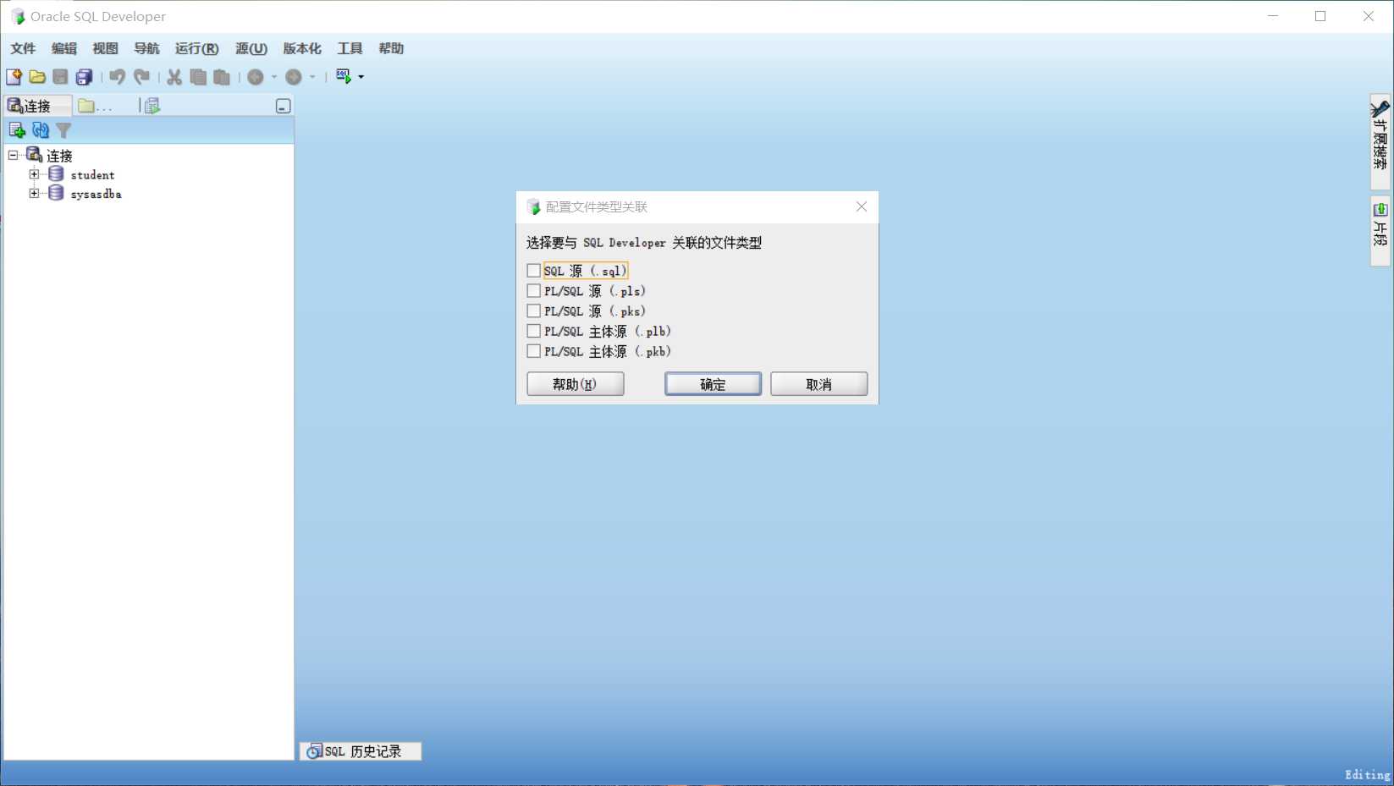Click the student database cylinder icon

(x=56, y=174)
